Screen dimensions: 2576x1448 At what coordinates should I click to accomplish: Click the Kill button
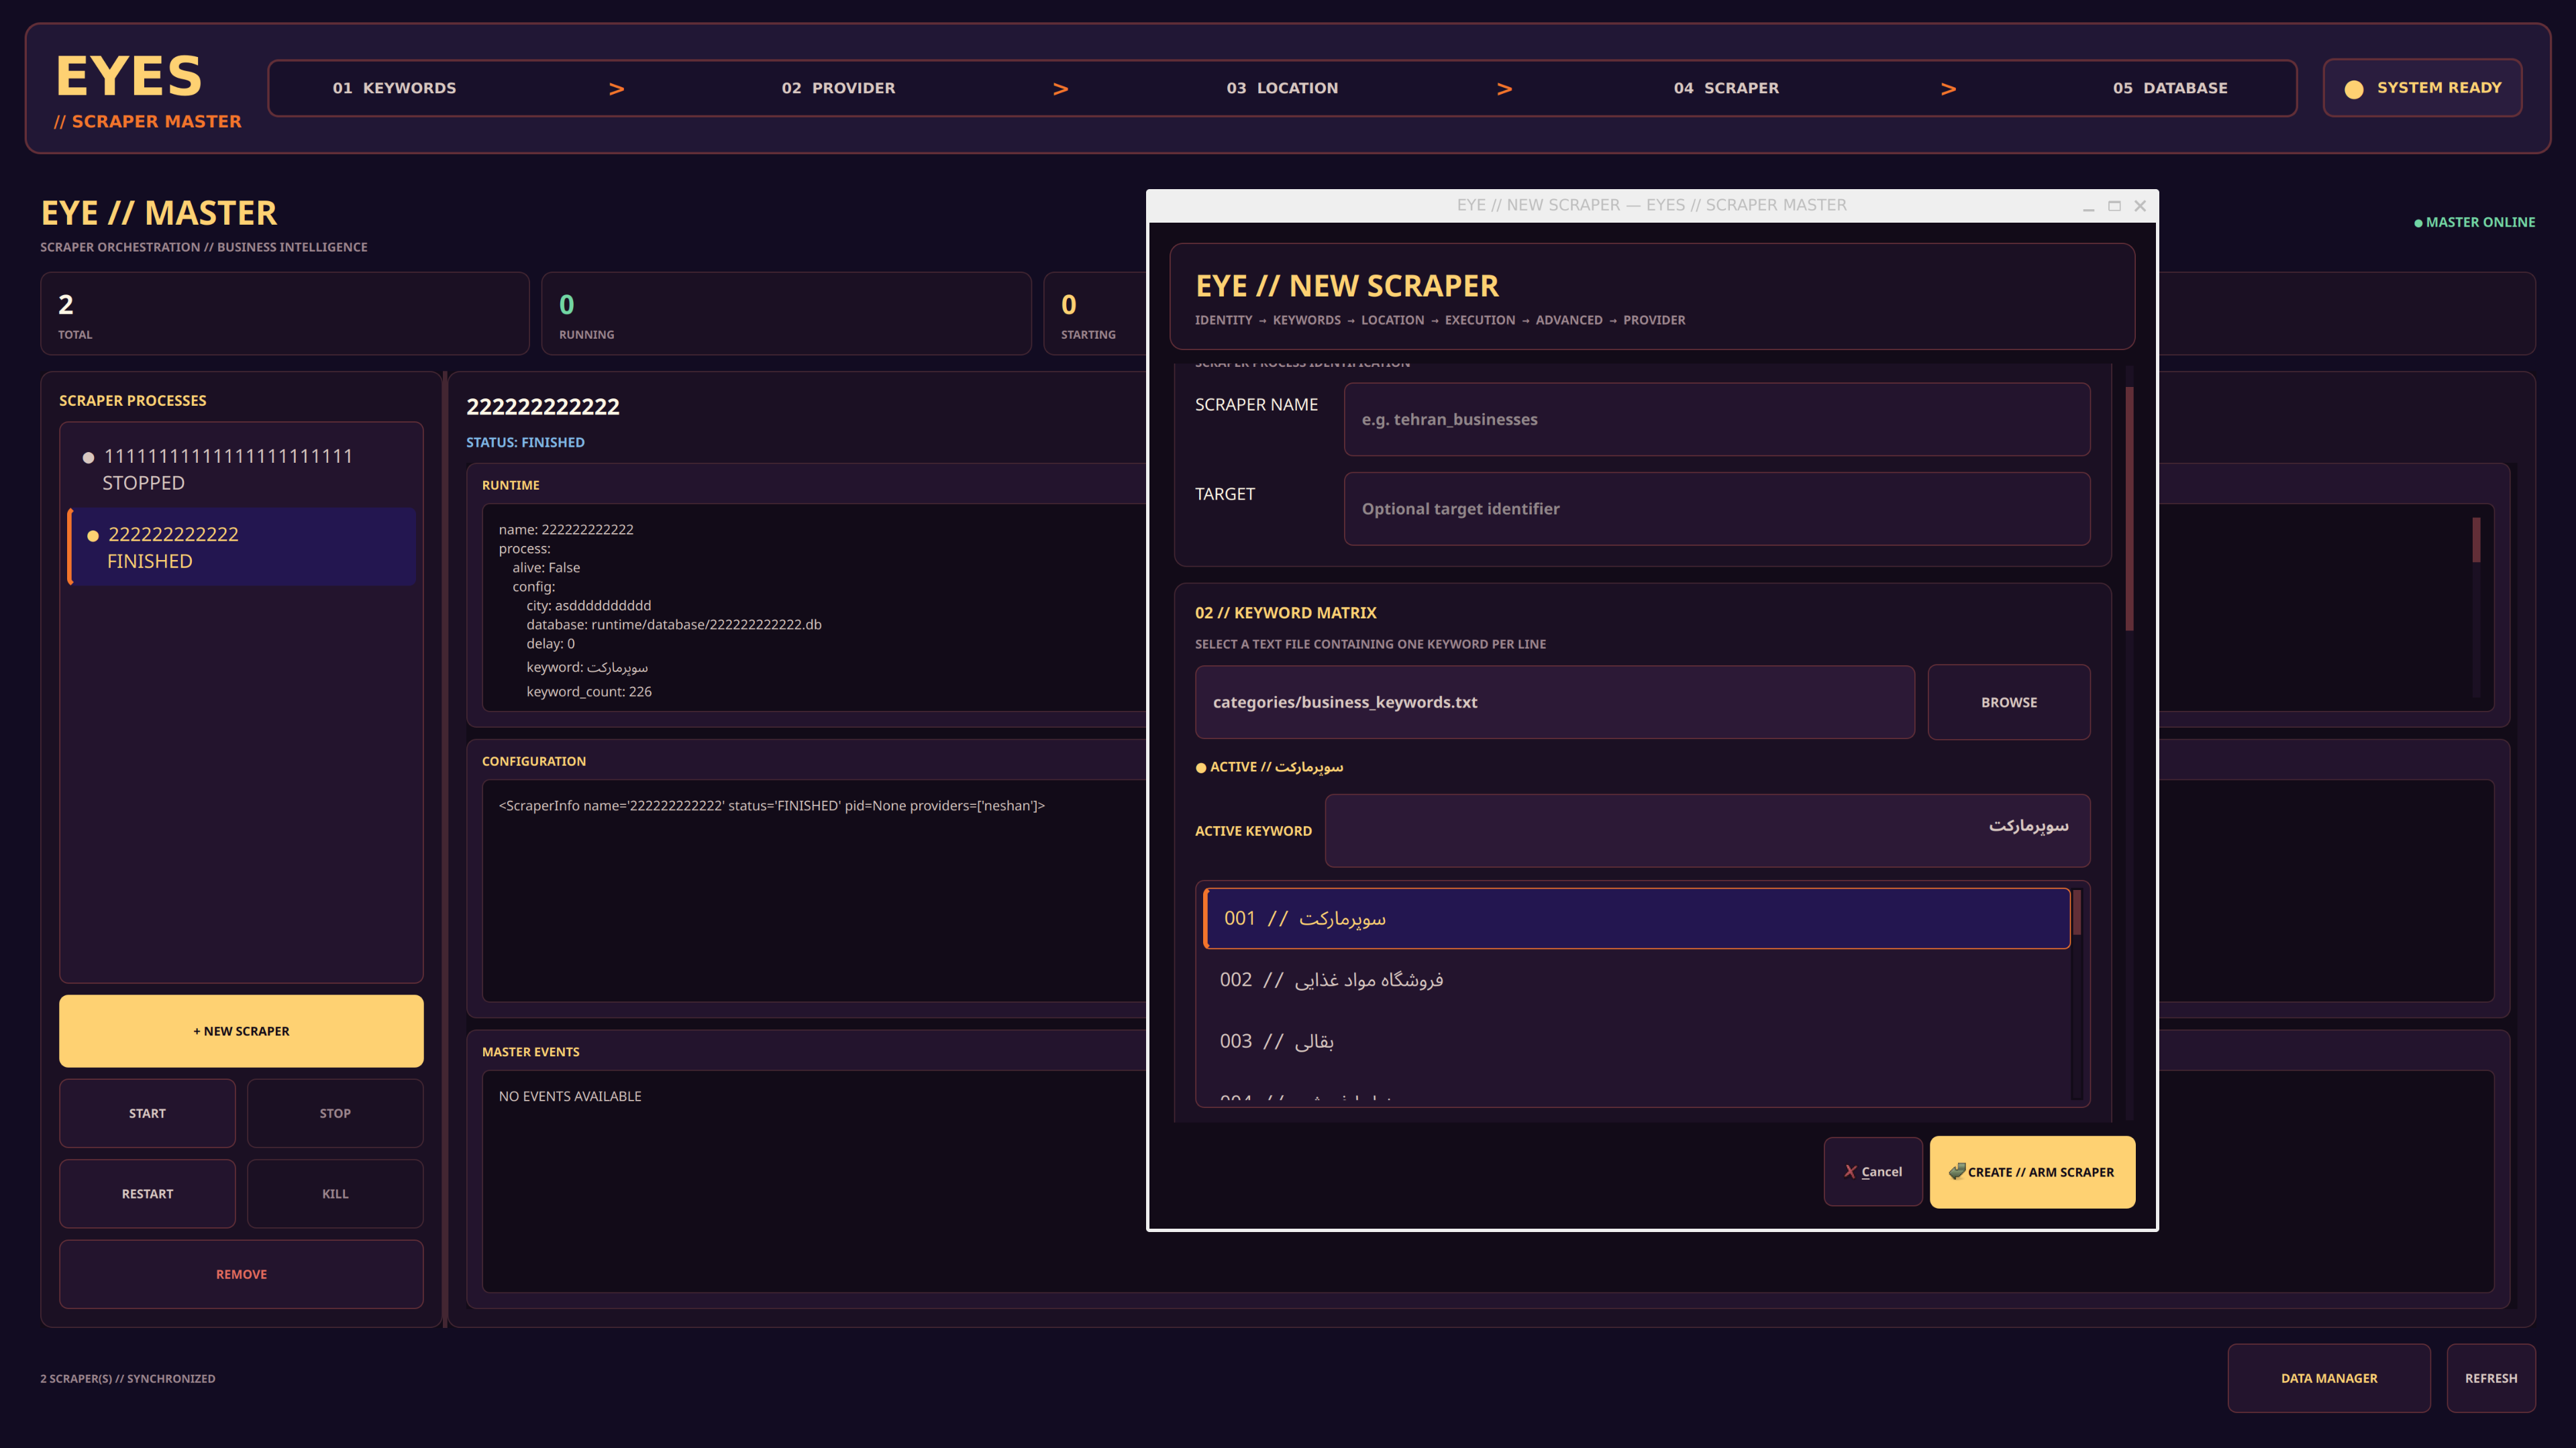click(335, 1193)
